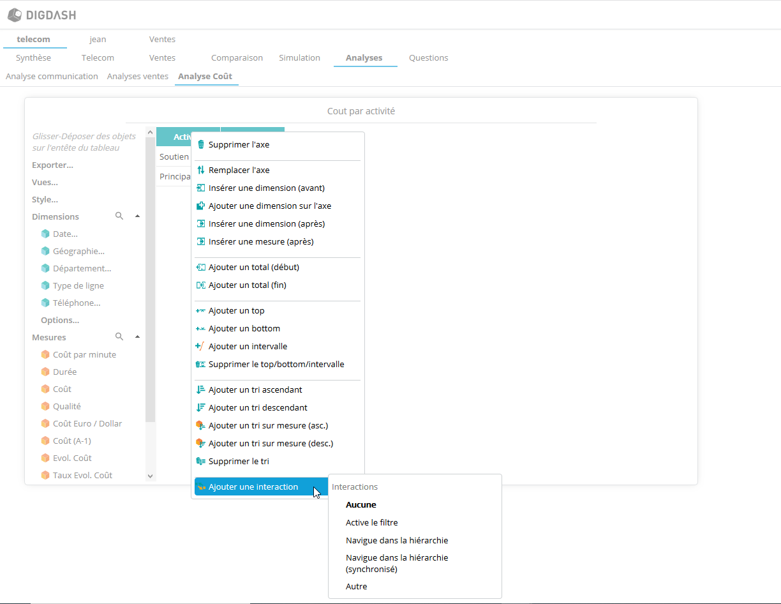
Task: Open the Analyse Coût sub-tab
Action: [205, 76]
